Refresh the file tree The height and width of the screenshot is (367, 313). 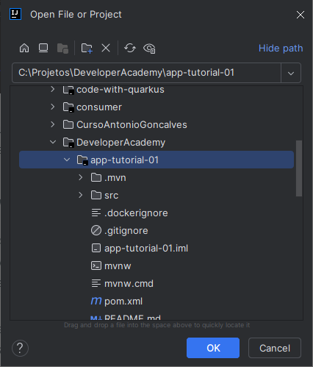coord(130,48)
